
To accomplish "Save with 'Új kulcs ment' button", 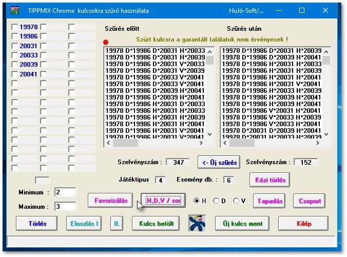I will coord(242,223).
